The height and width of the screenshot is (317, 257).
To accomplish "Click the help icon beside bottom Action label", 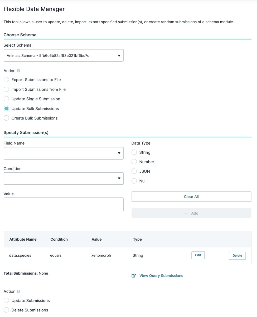I will [18, 291].
